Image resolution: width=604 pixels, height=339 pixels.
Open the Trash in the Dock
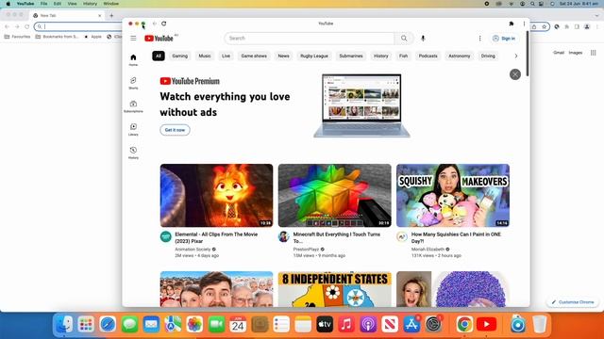point(540,324)
